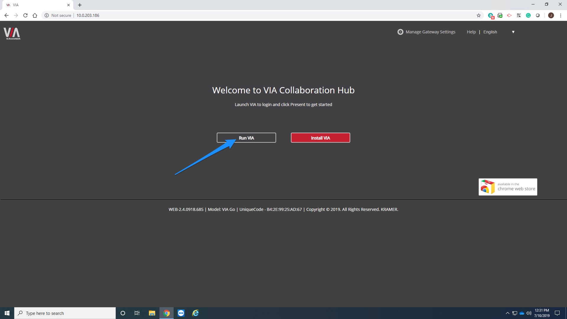Click the UniqueCode B4:2E:99:25:AD:67 text
Viewport: 567px width, 319px height.
[271, 209]
